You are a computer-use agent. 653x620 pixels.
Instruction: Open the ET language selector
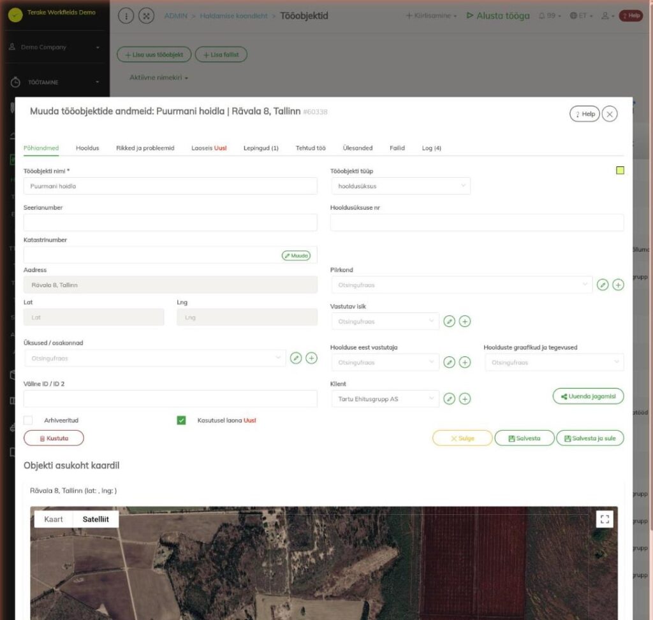(581, 16)
